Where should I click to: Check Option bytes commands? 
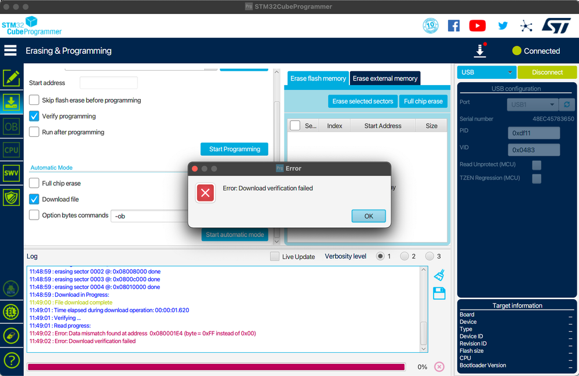[x=34, y=215]
